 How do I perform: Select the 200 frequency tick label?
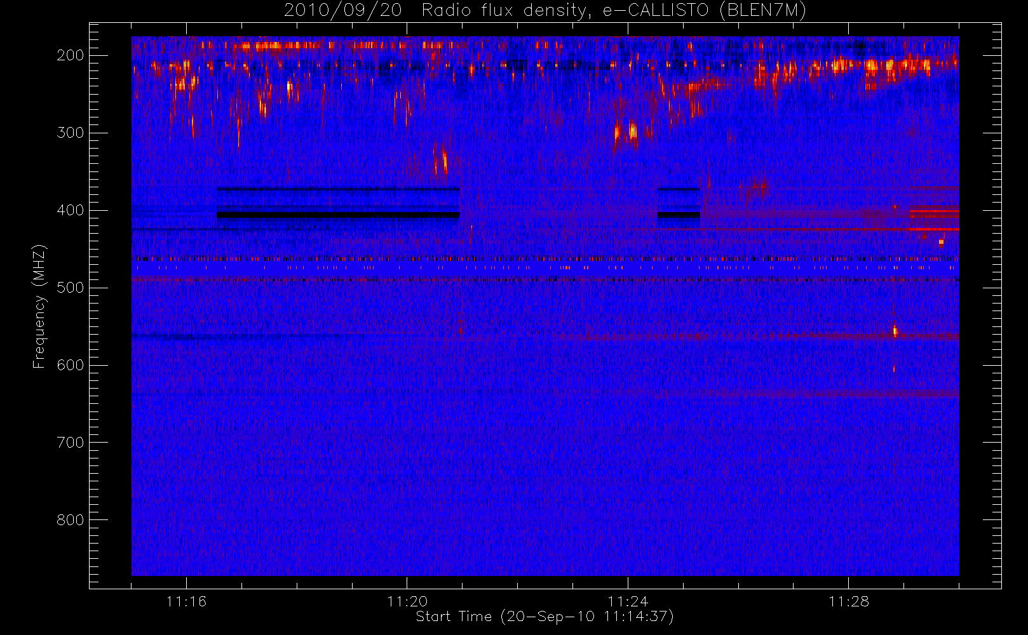point(71,55)
